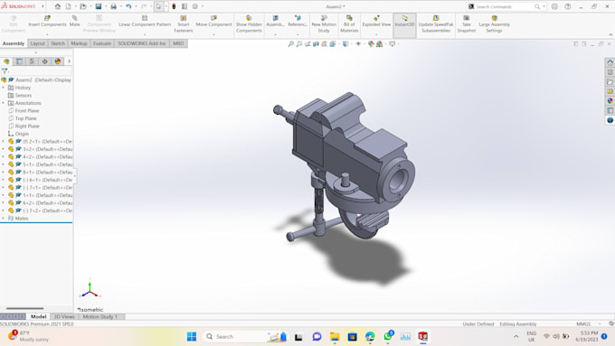Select the Mate tool
The width and height of the screenshot is (615, 346).
[74, 21]
